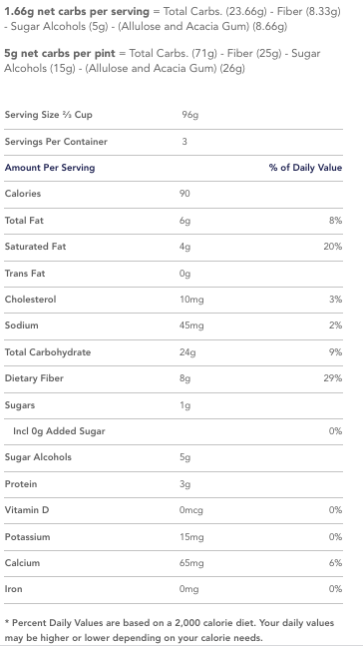Click the % of Daily Value header
Viewport: 363px width, 646px height.
point(305,168)
